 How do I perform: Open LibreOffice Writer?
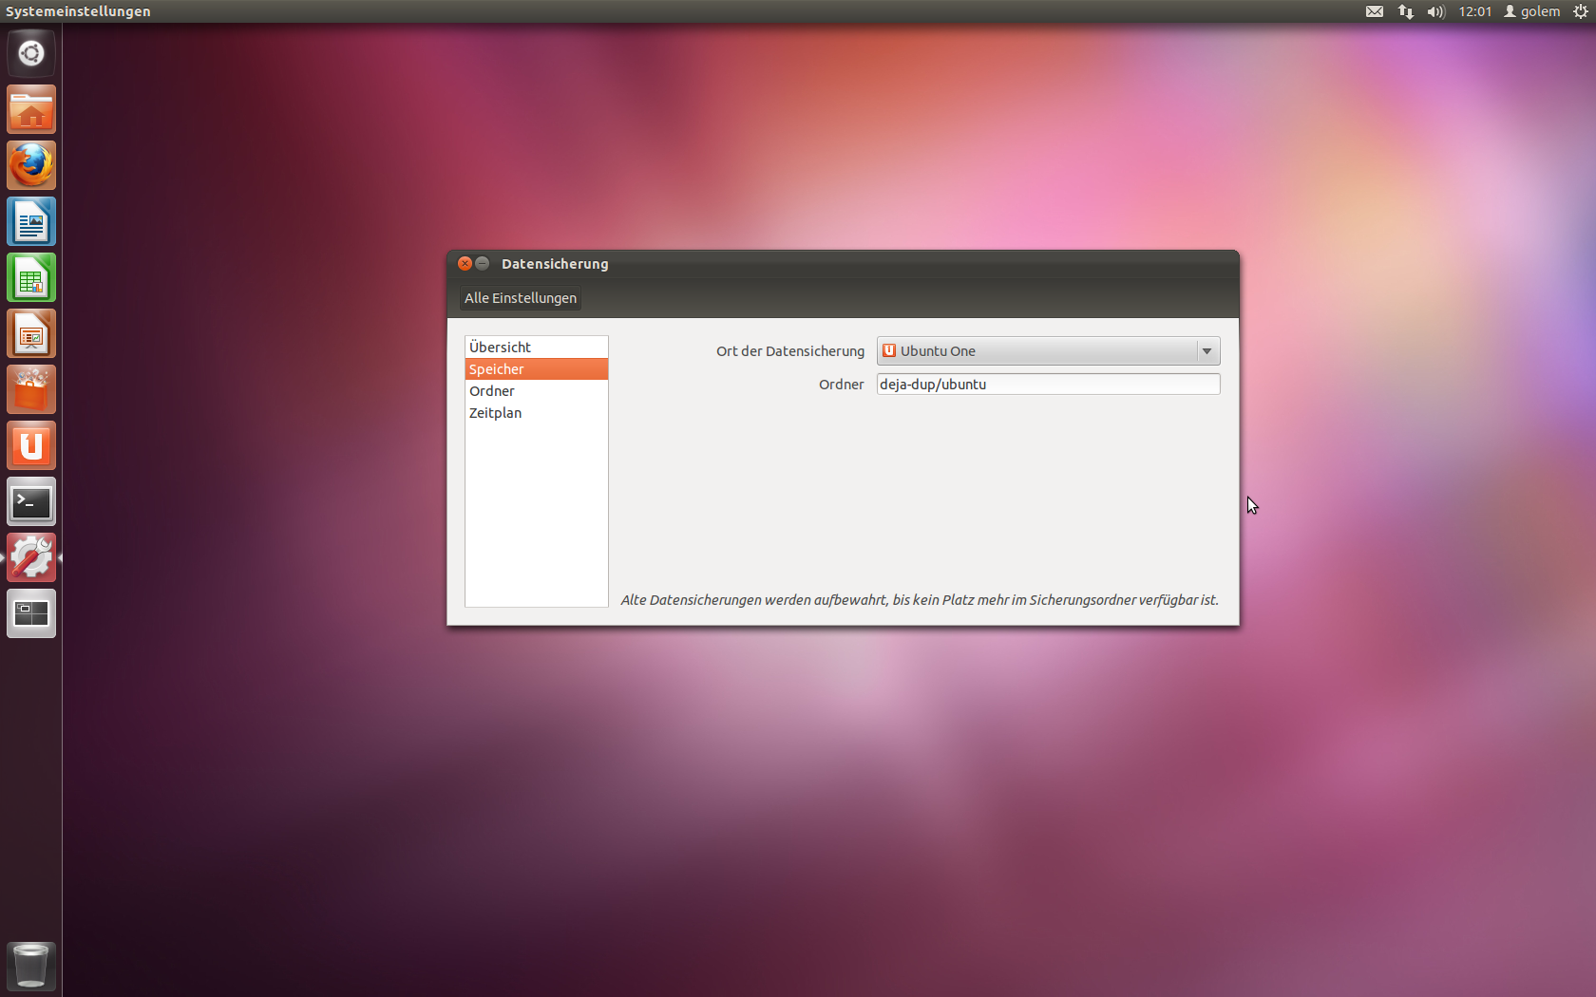(31, 221)
